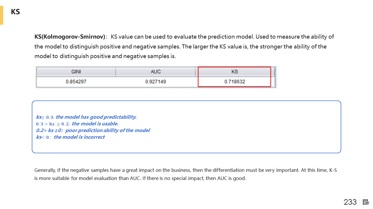Select the AUC column header
Screen dimensions: 373x209
(156, 72)
